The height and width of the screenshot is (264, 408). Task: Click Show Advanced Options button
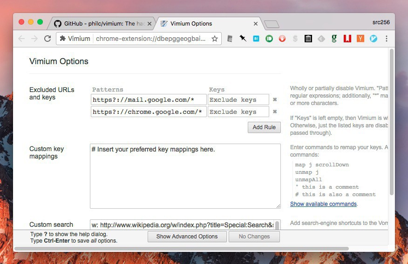click(x=187, y=237)
